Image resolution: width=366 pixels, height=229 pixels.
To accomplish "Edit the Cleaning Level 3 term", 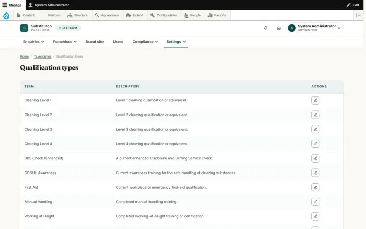I will pyautogui.click(x=315, y=129).
